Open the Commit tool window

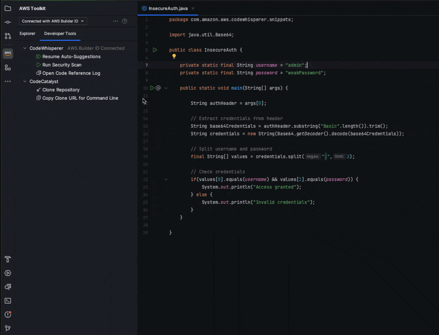pyautogui.click(x=8, y=22)
